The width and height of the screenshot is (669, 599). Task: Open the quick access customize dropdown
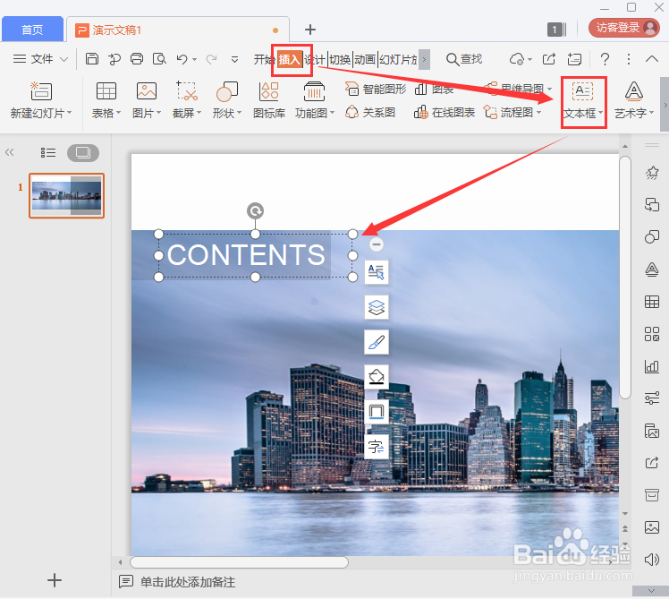click(x=234, y=59)
